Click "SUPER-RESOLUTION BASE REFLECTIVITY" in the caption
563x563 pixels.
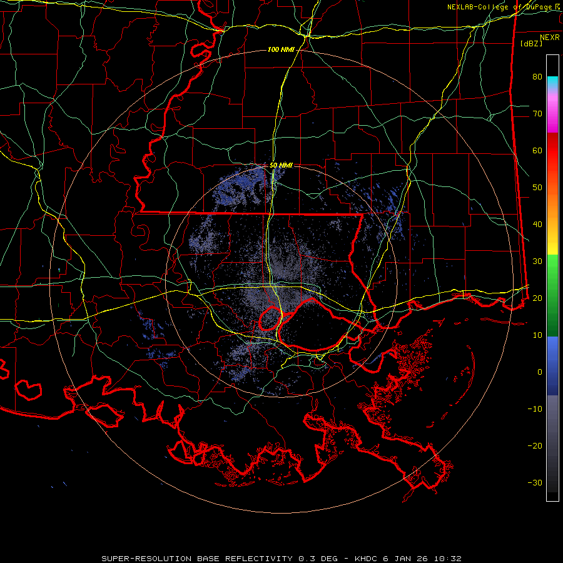pyautogui.click(x=197, y=559)
